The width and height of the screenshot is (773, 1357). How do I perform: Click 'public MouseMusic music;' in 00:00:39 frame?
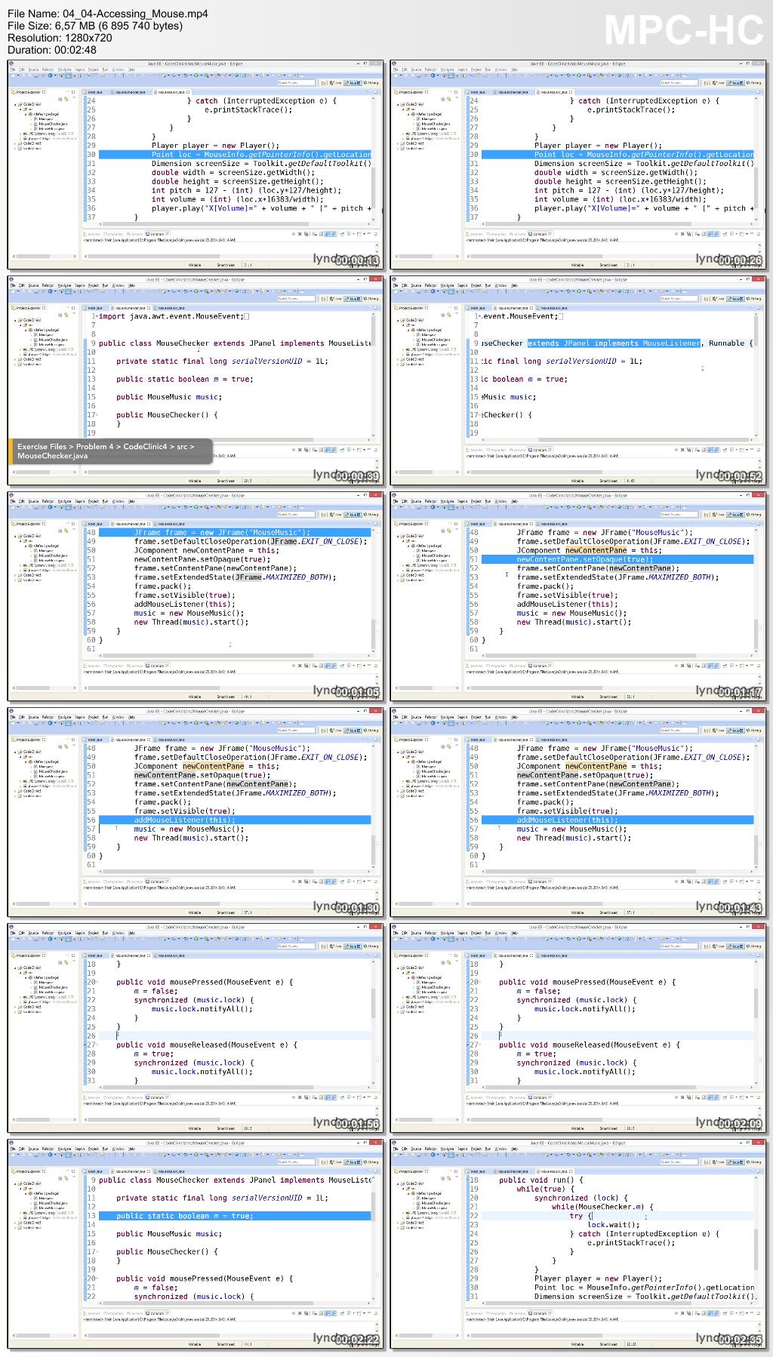click(x=168, y=397)
